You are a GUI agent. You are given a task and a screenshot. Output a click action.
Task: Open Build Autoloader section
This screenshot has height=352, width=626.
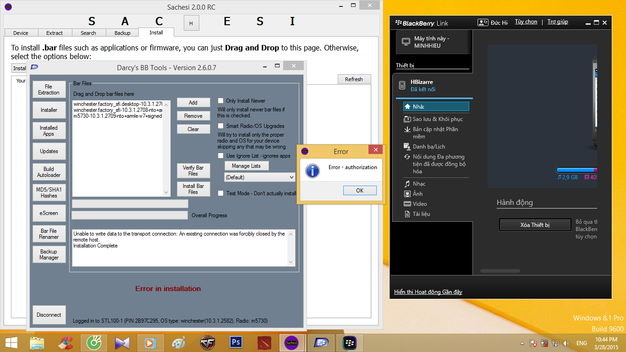point(49,172)
